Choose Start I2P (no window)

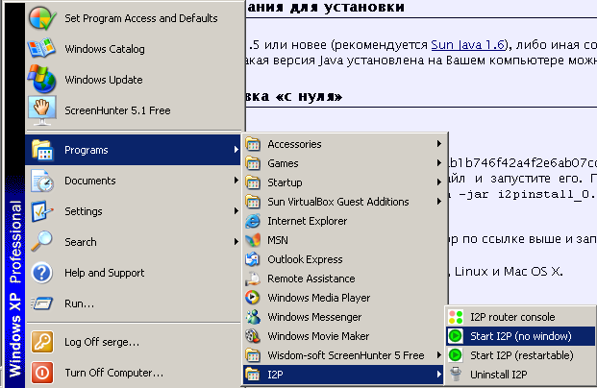coord(520,336)
